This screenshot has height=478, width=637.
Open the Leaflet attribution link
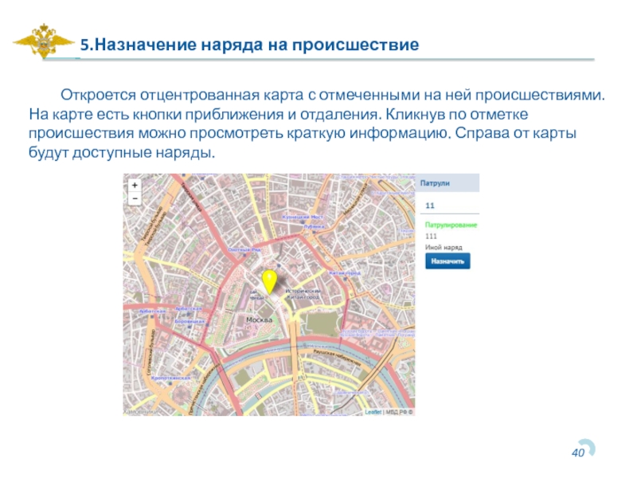pyautogui.click(x=373, y=412)
